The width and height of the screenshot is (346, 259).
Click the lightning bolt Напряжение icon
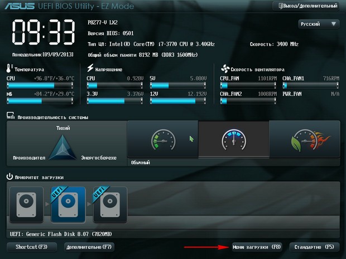[90, 68]
